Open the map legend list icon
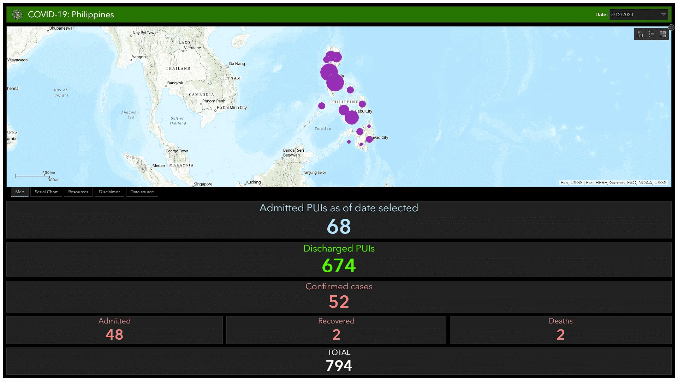Viewport: 678px width, 381px height. point(652,34)
